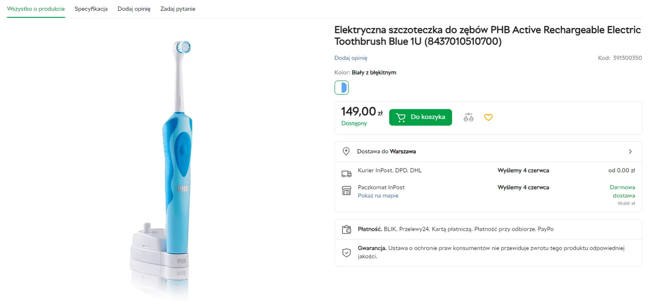Select the white-blue color swatch
This screenshot has width=651, height=307.
[342, 88]
